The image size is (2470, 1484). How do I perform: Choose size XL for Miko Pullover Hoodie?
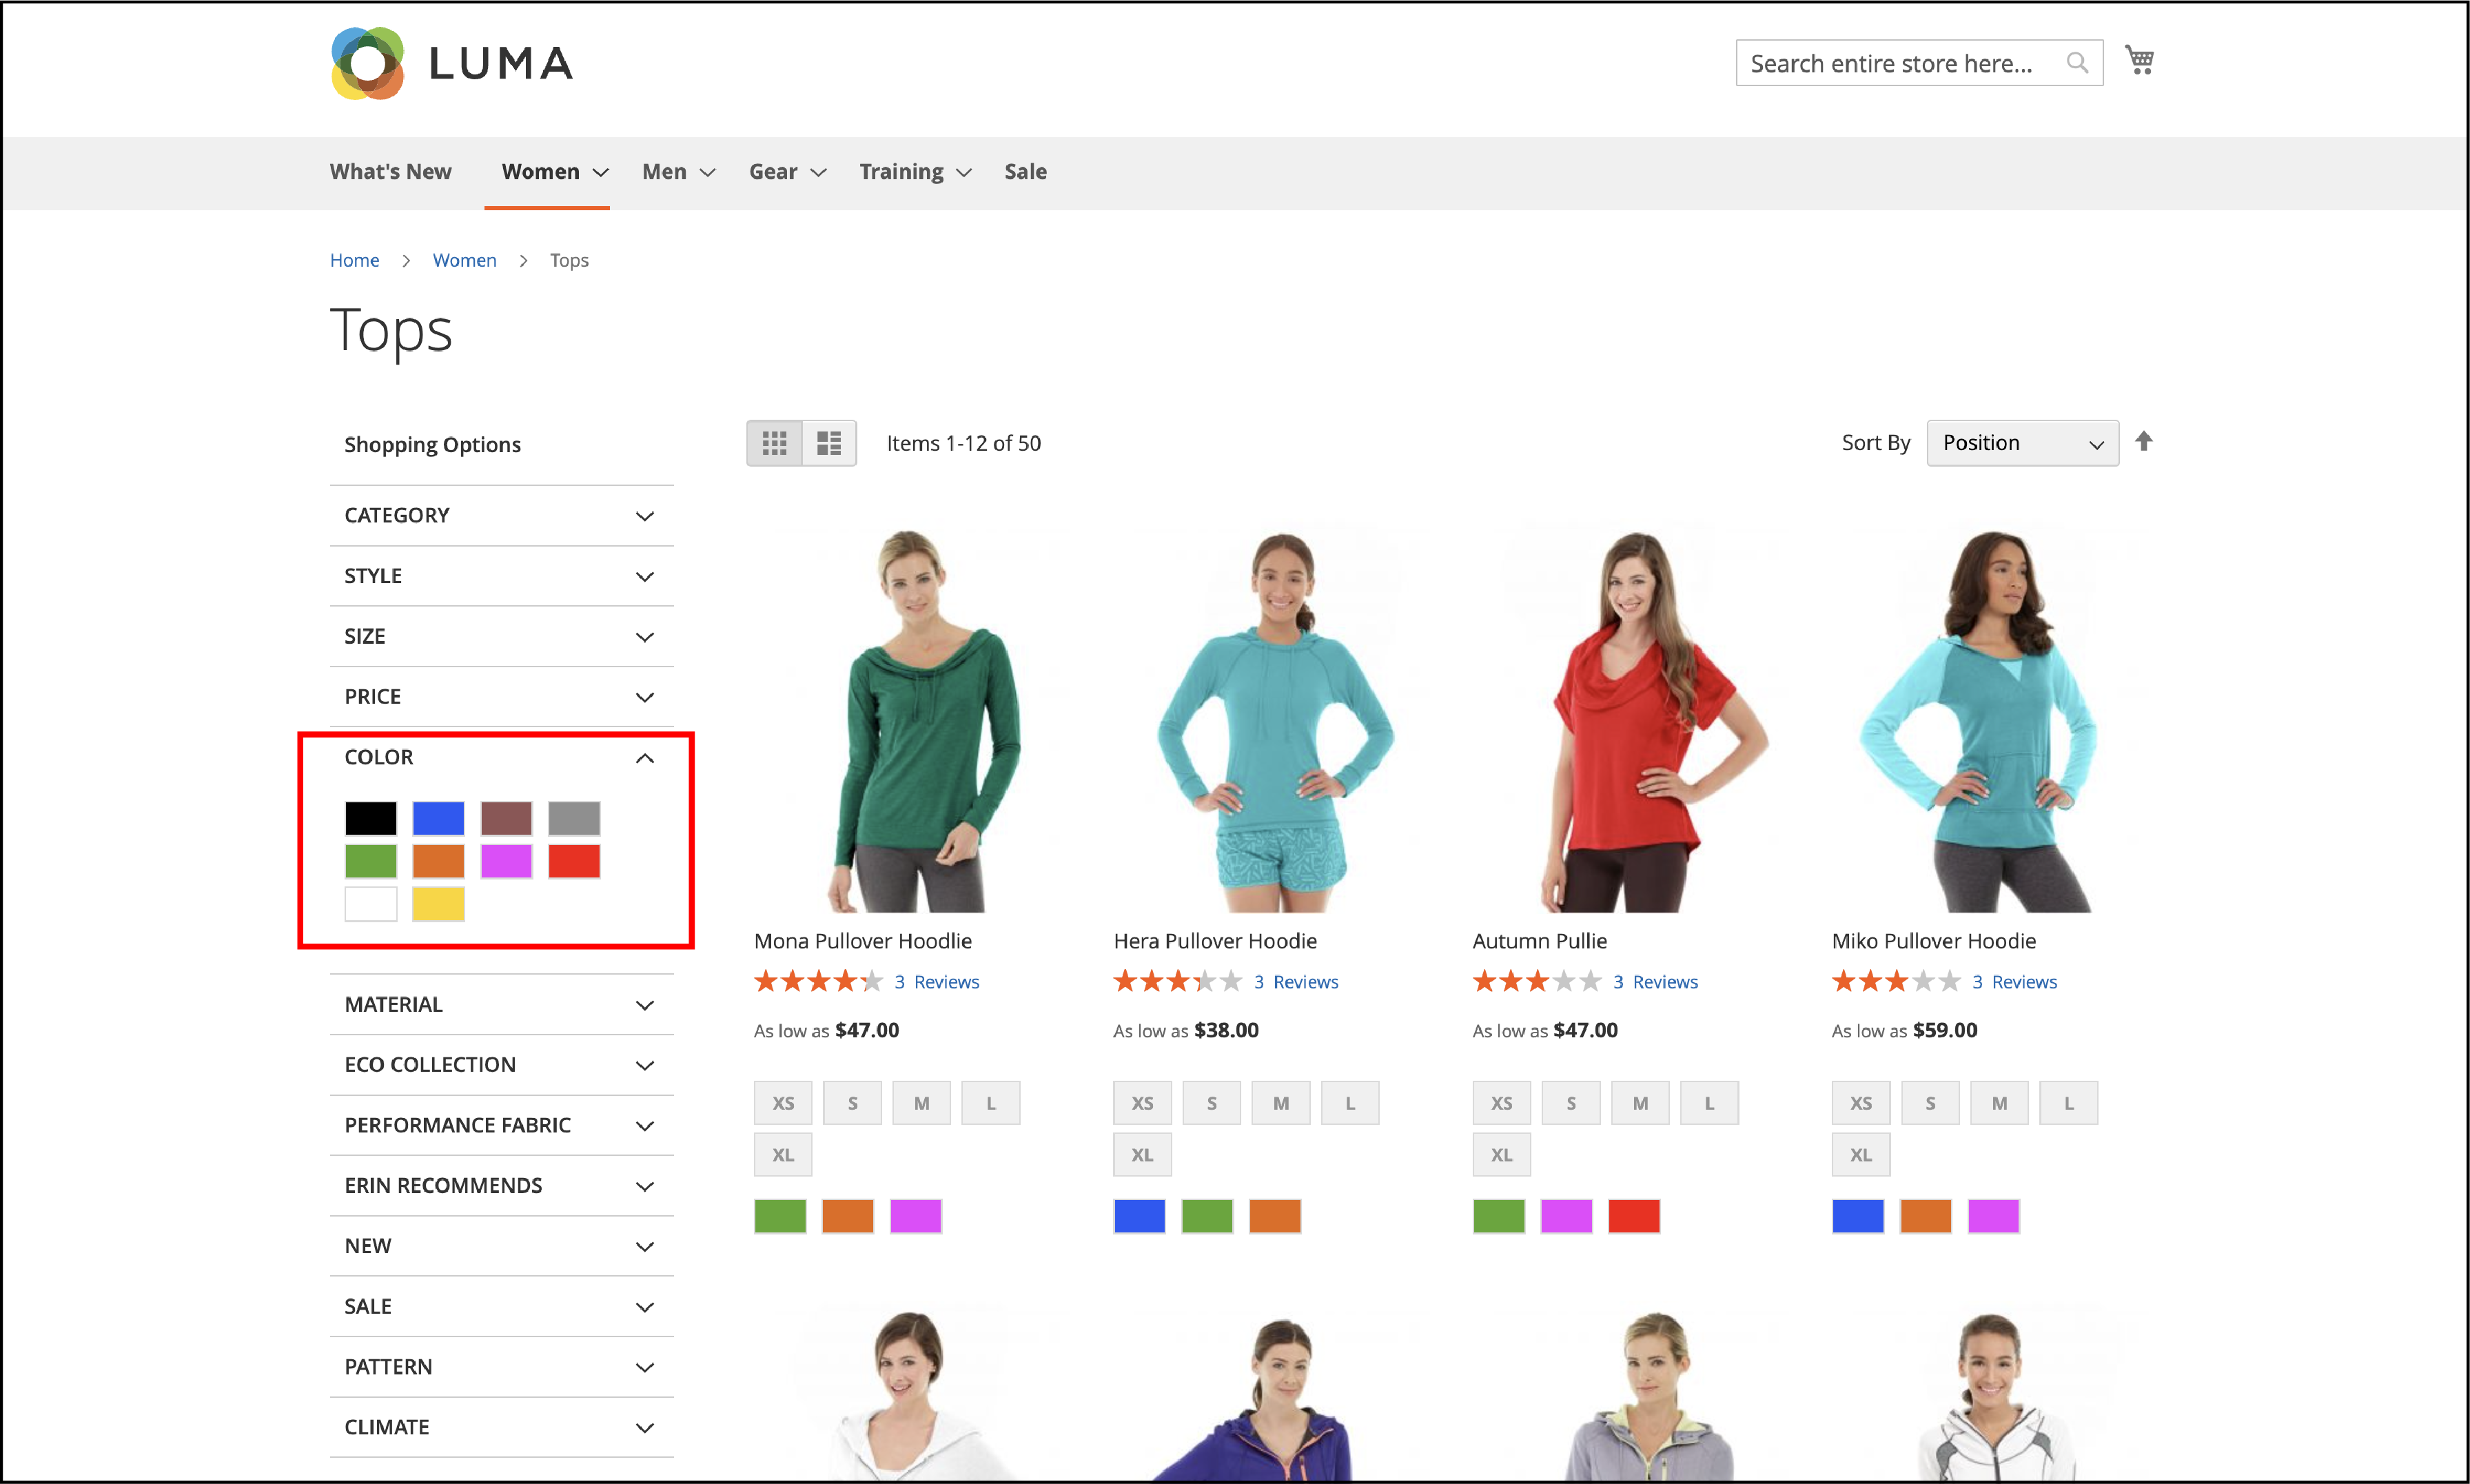(x=1860, y=1155)
